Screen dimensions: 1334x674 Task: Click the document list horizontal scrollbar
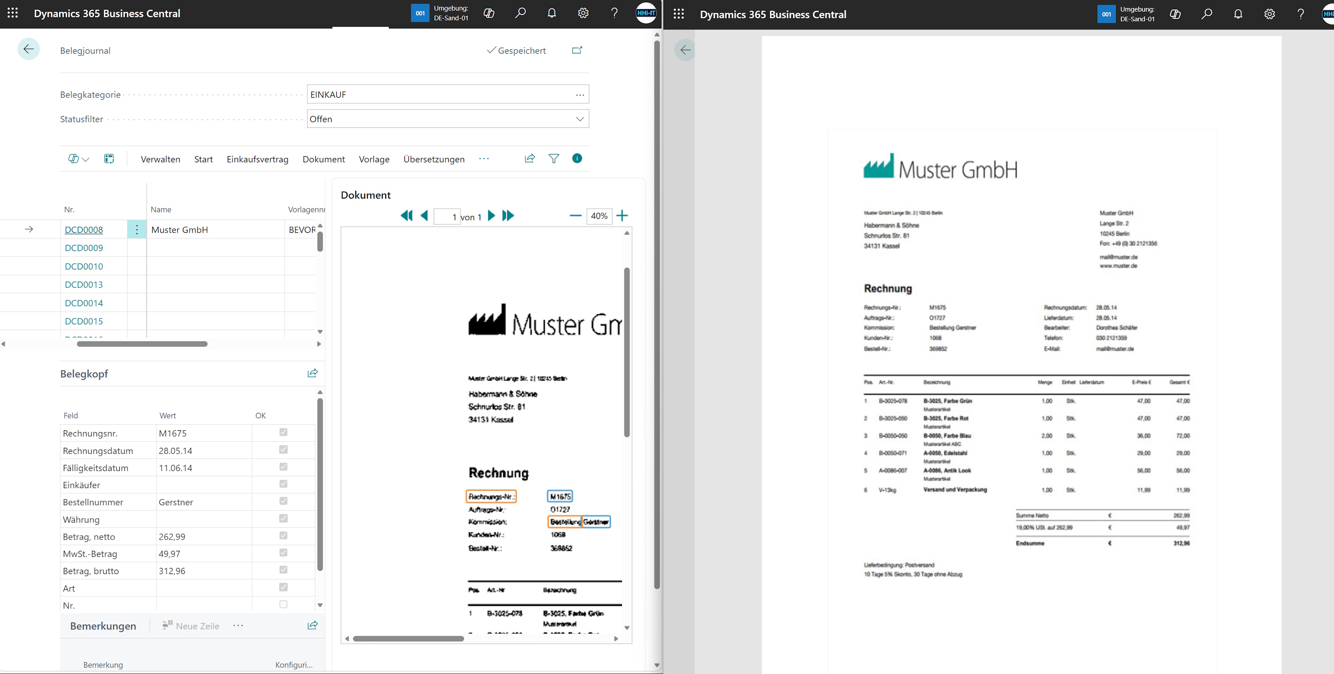point(142,344)
